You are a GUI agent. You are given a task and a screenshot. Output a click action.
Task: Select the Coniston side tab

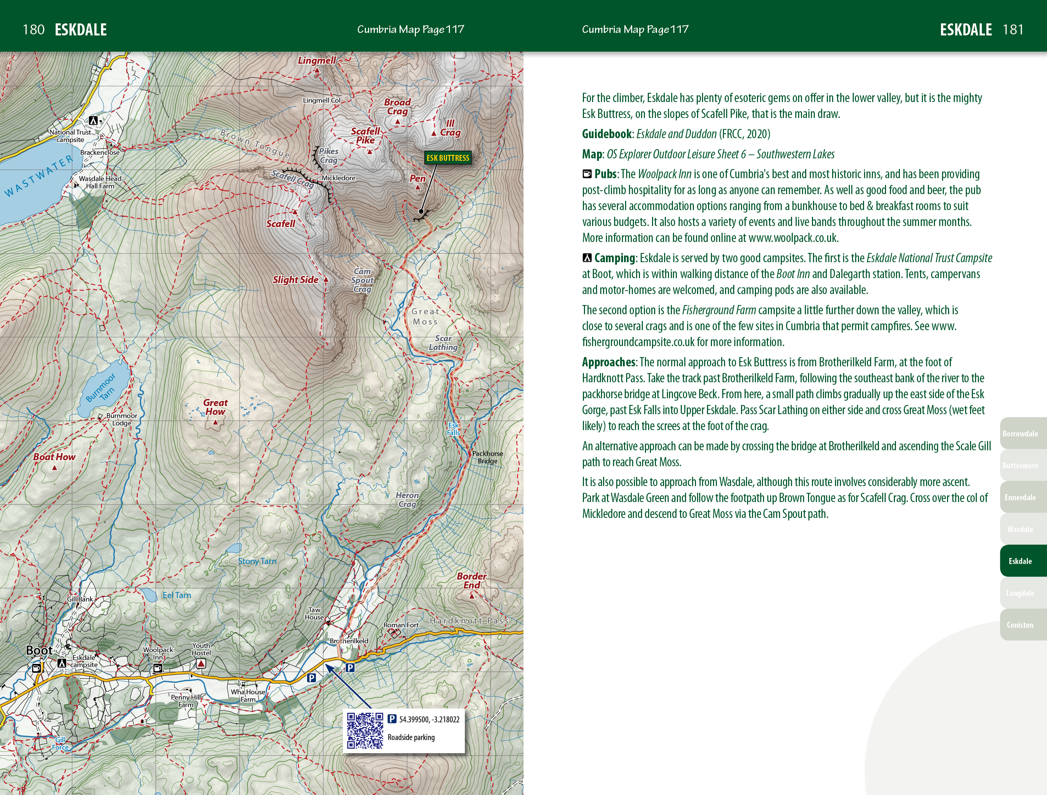point(1023,625)
